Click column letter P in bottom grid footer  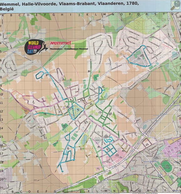[131, 191]
